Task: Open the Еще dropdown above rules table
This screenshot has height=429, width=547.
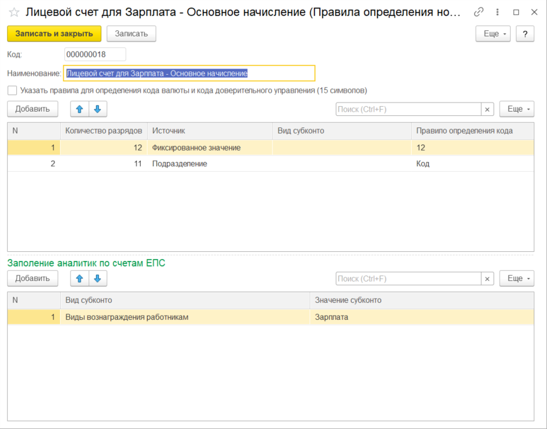Action: pos(516,109)
